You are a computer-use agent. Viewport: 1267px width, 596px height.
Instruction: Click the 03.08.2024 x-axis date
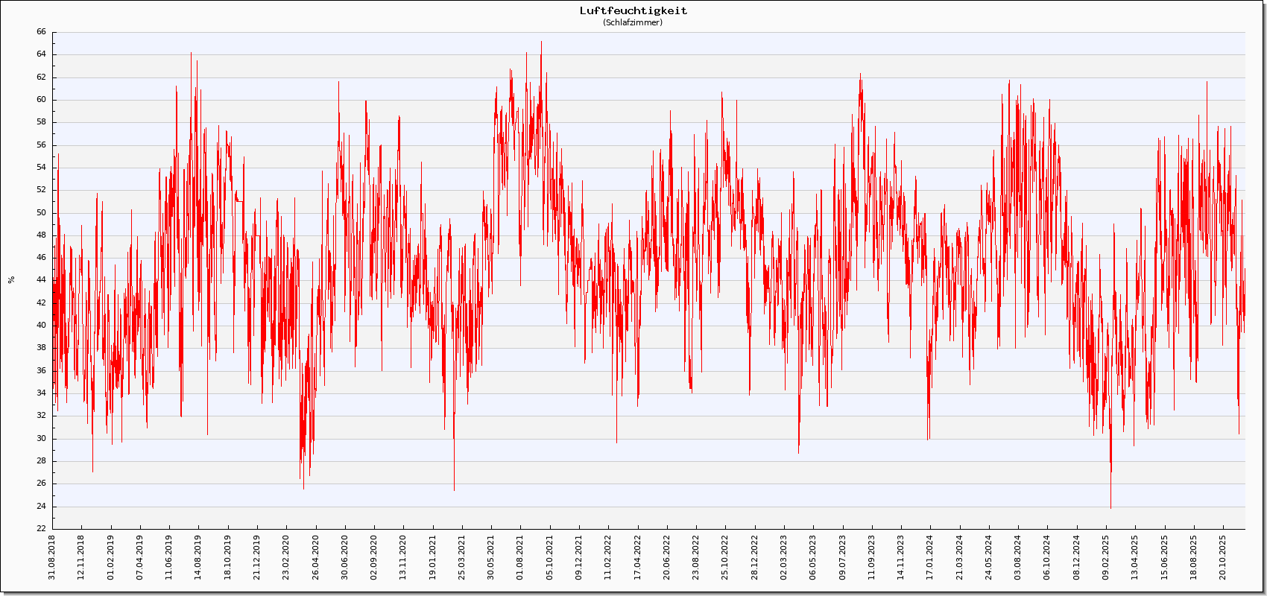click(1018, 557)
